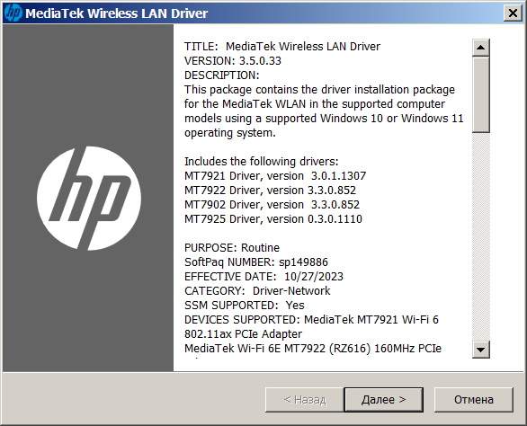Close the MediaTek Wireless LAN Driver window

[513, 13]
